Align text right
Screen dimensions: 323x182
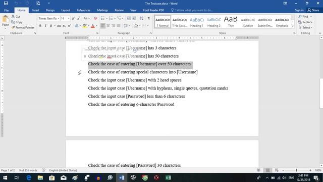(x=113, y=26)
